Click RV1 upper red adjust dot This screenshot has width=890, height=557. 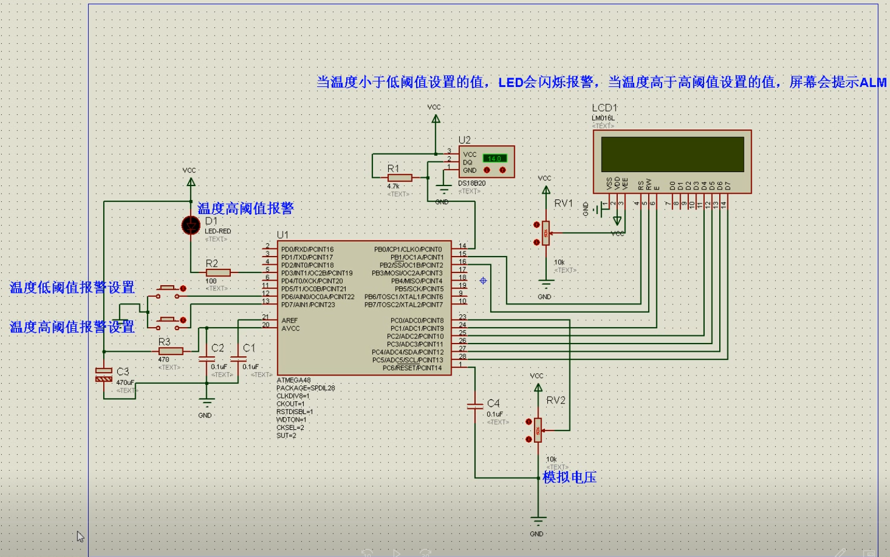click(536, 225)
